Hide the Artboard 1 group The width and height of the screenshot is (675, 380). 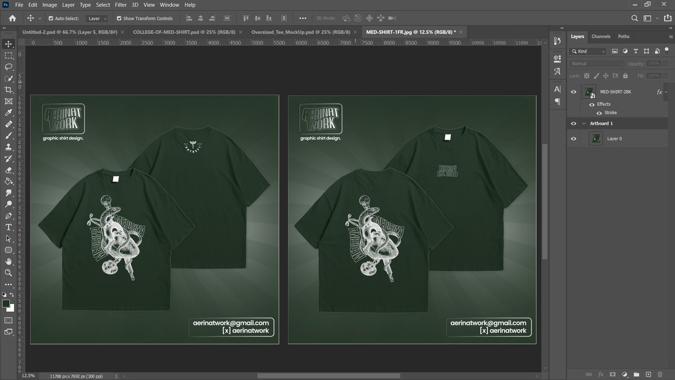pyautogui.click(x=573, y=123)
